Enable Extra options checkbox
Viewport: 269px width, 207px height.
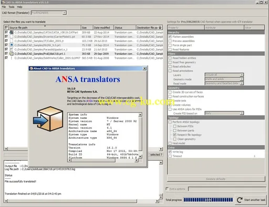[x=167, y=189]
